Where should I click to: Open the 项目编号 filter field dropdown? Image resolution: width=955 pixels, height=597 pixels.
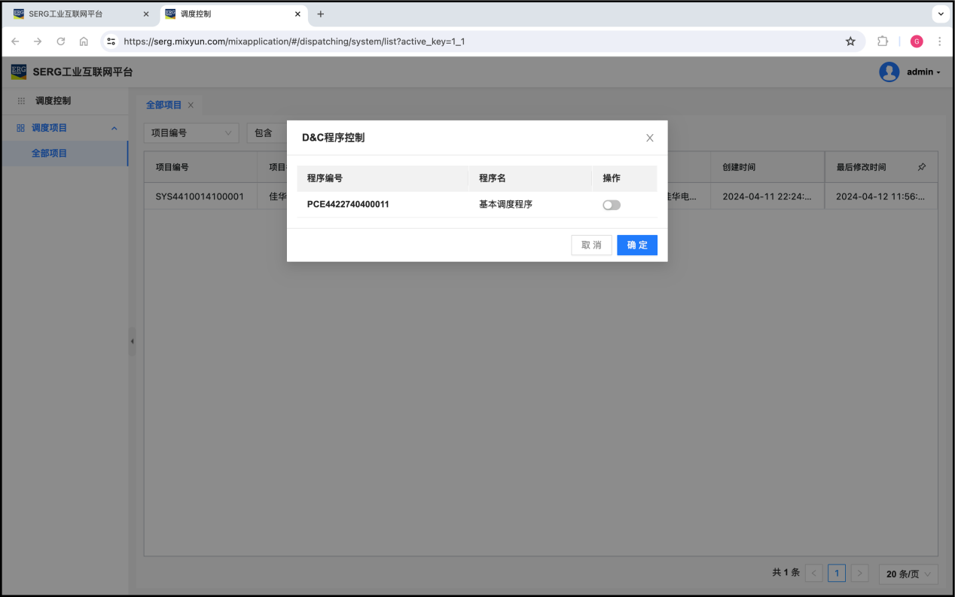191,133
